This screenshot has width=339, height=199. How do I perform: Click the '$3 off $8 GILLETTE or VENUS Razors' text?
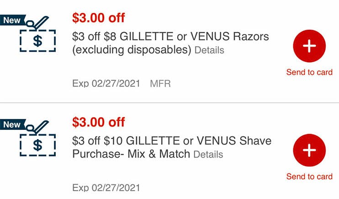pos(170,37)
